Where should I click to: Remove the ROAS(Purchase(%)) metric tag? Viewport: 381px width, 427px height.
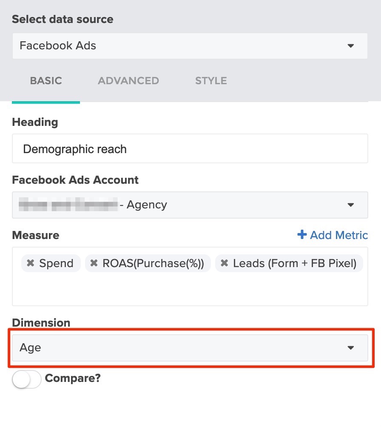pyautogui.click(x=94, y=263)
